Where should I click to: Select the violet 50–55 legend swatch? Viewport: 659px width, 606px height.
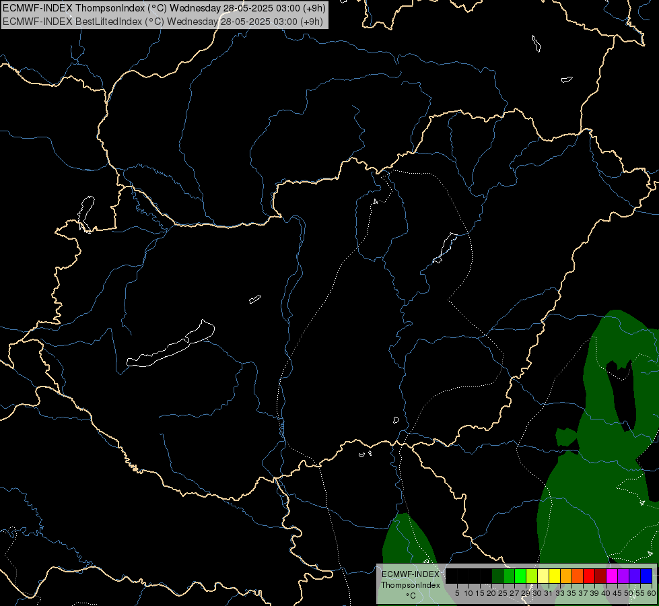[x=635, y=576]
